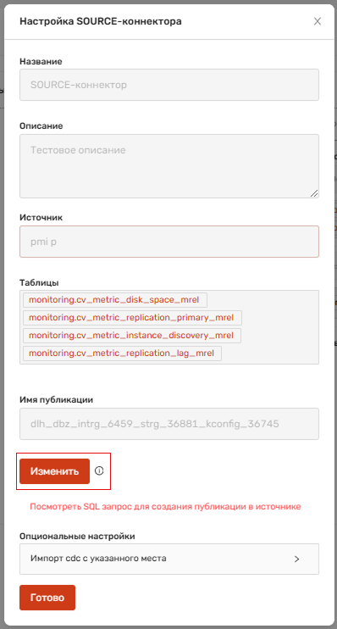Click into the Описание text area

tap(169, 166)
